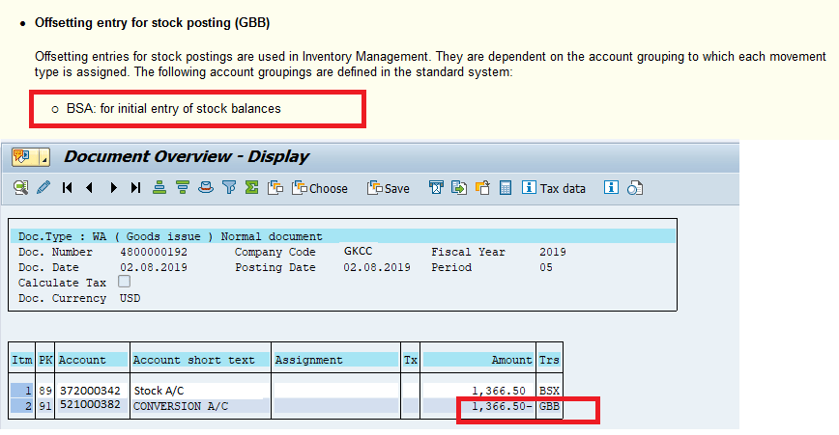Go to the next document arrow
This screenshot has width=839, height=435.
point(113,188)
